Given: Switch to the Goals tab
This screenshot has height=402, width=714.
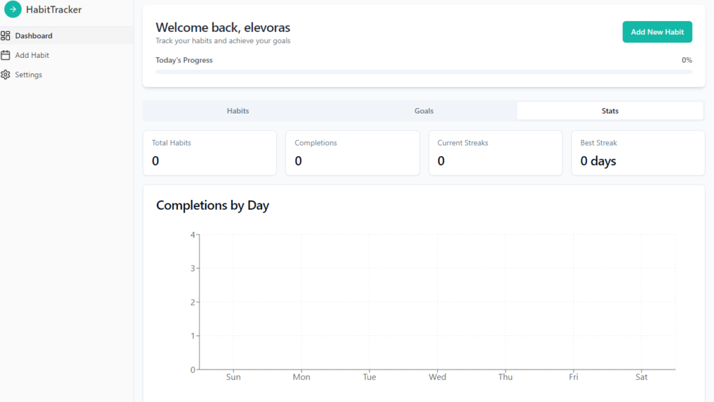Looking at the screenshot, I should coord(424,111).
